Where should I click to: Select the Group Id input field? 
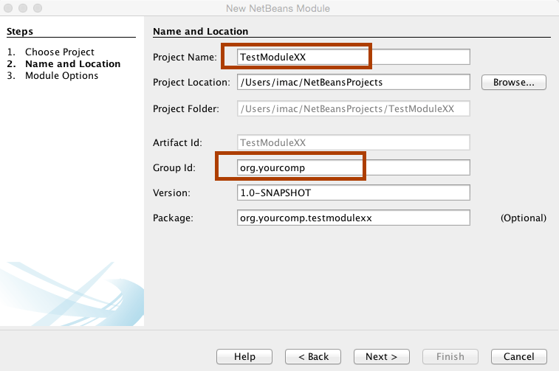(x=353, y=167)
